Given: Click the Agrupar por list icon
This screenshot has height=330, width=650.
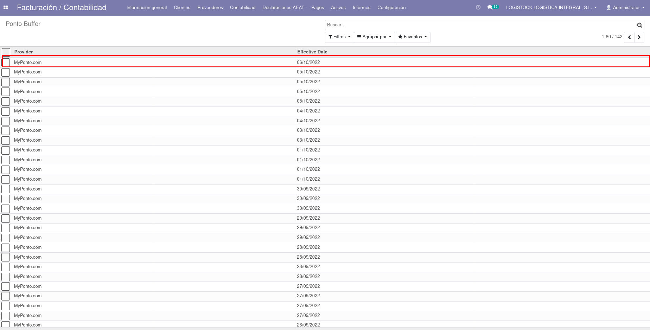Looking at the screenshot, I should (359, 37).
